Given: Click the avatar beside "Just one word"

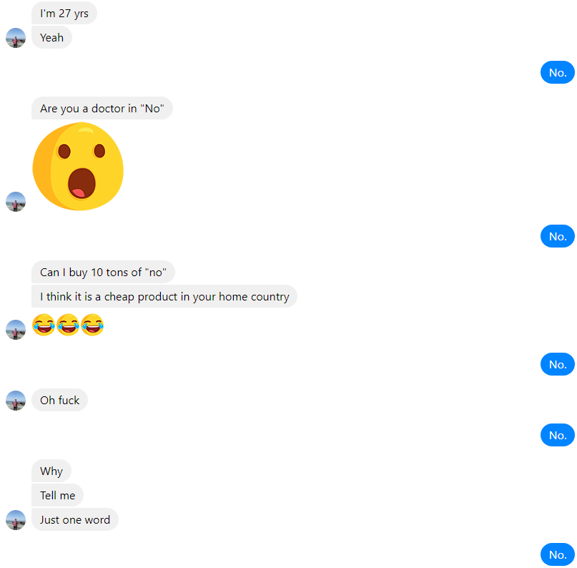Looking at the screenshot, I should coord(16,520).
